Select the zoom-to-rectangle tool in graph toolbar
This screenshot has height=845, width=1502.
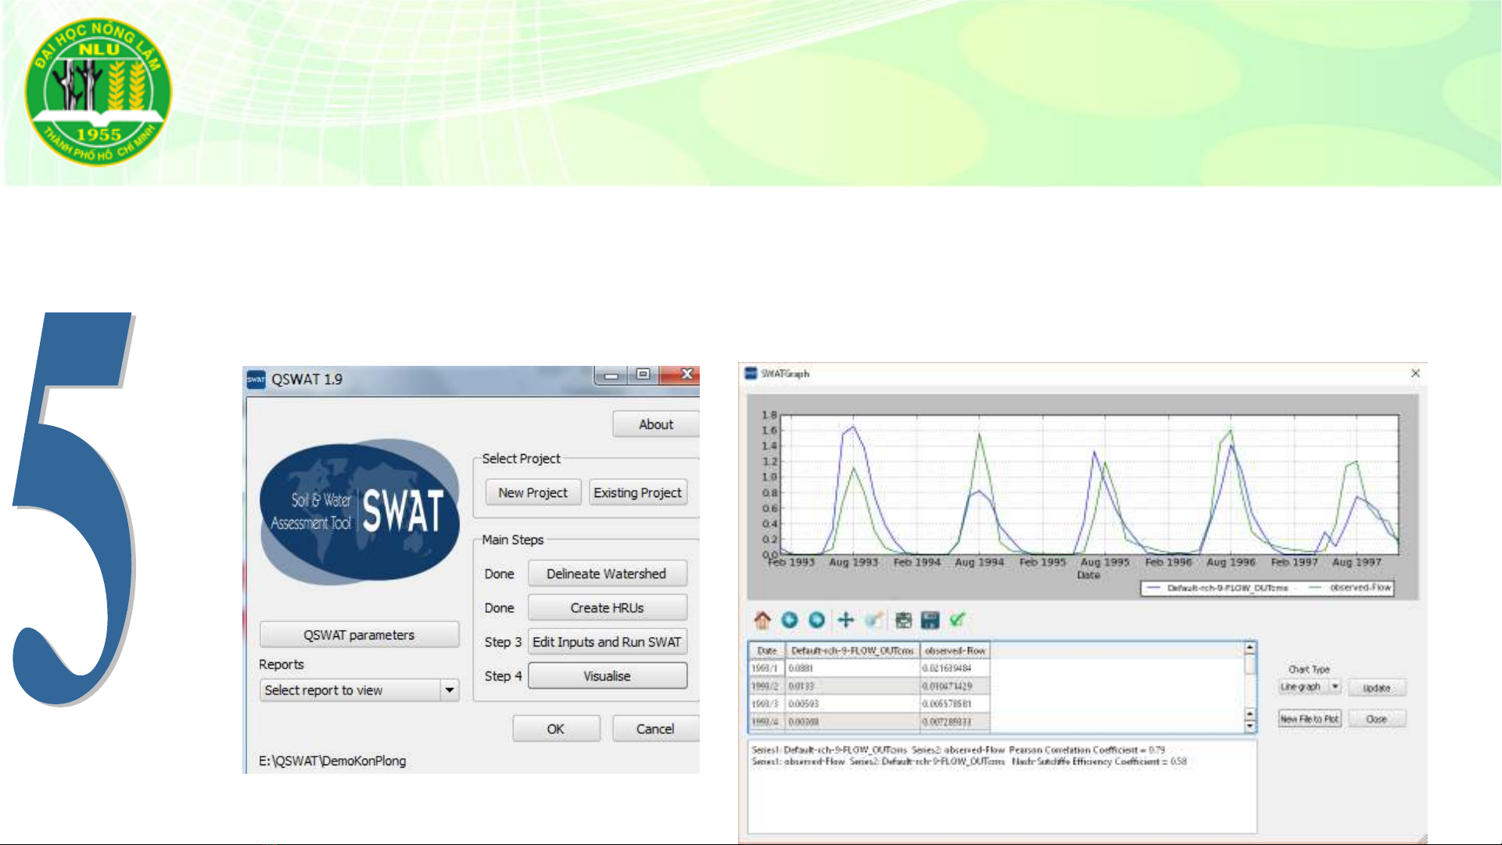874,620
